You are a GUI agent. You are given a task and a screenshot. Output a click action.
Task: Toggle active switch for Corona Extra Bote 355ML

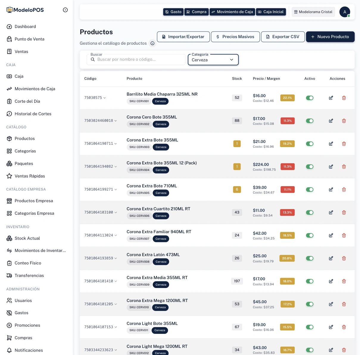pos(310,144)
